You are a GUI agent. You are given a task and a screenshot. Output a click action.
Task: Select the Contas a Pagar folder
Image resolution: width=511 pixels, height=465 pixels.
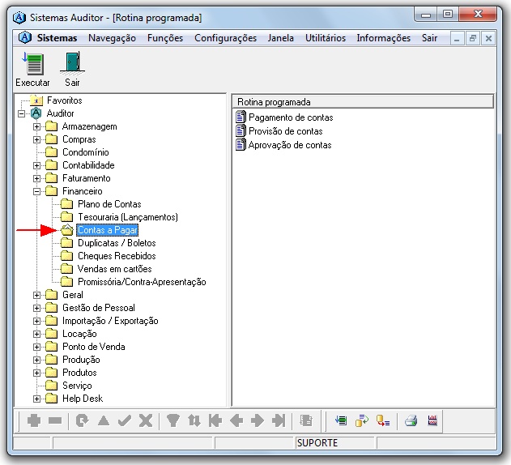(107, 230)
